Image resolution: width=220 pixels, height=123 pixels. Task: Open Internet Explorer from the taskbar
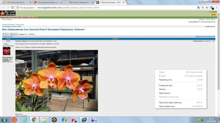[24, 119]
